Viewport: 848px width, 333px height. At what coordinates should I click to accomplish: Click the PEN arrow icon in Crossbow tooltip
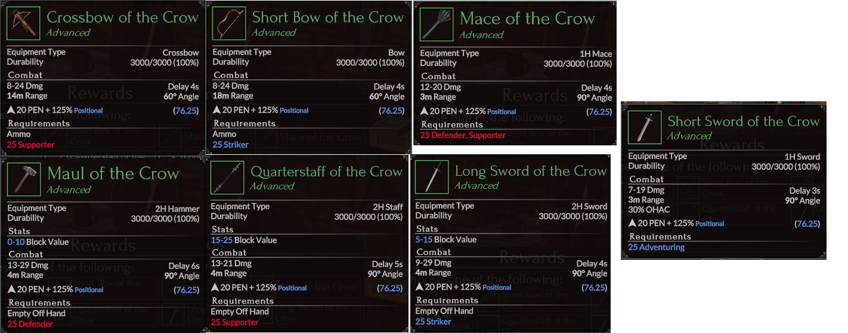click(11, 110)
